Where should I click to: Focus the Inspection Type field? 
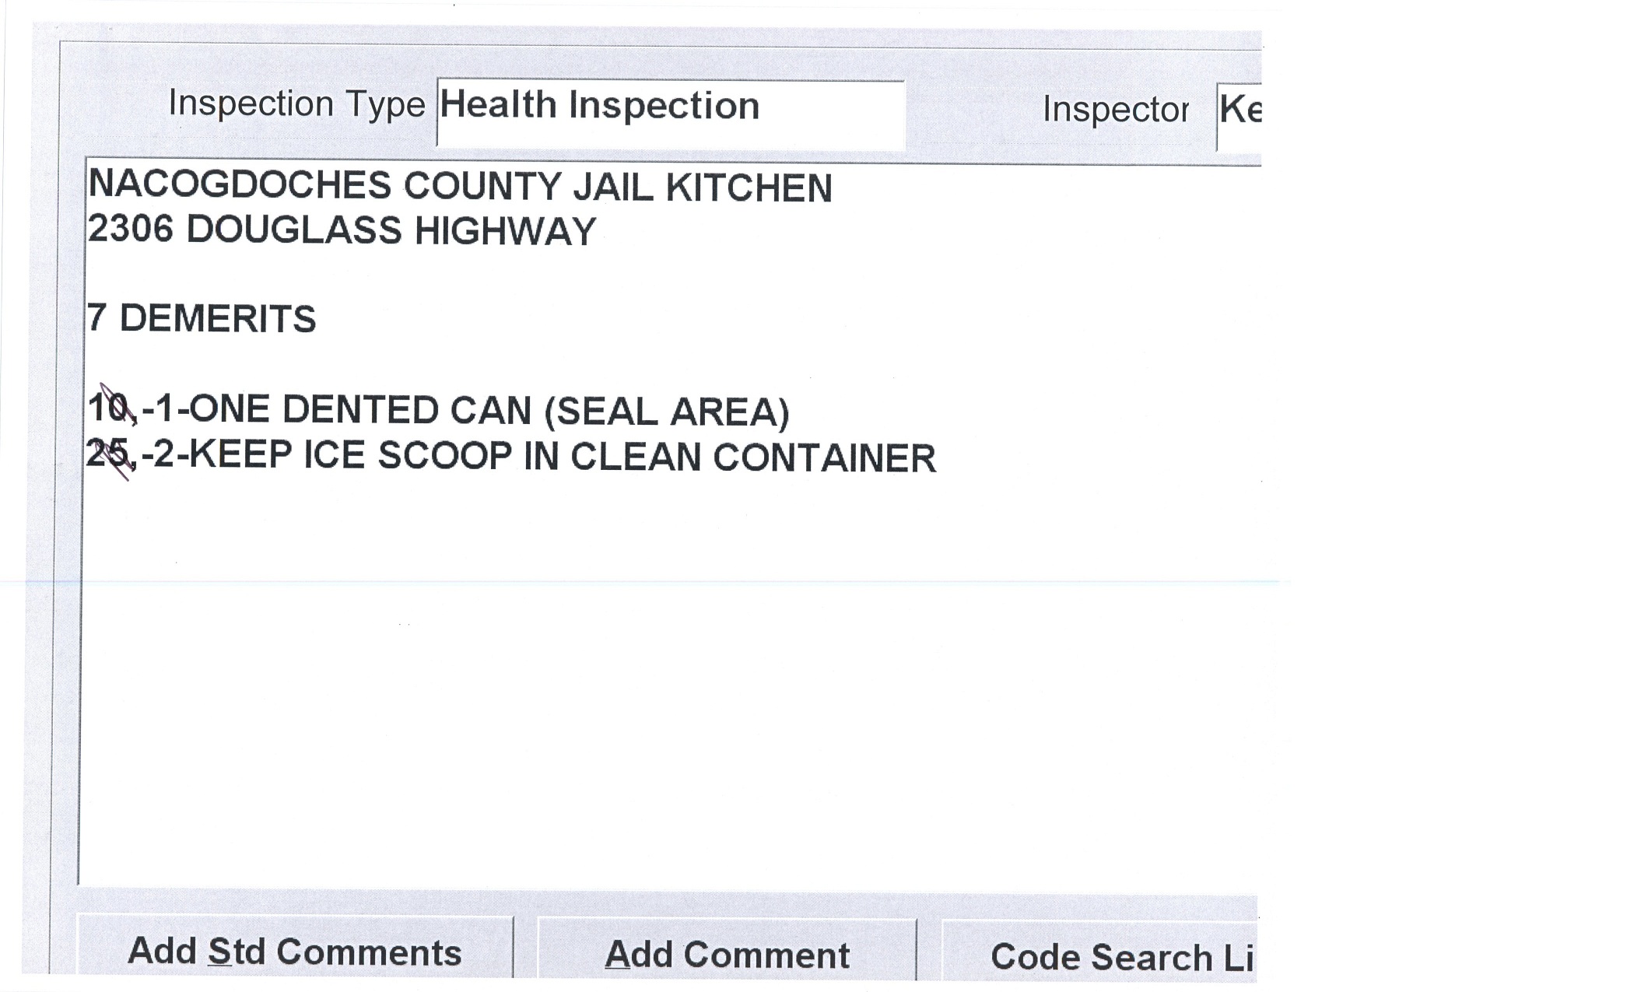coord(670,114)
